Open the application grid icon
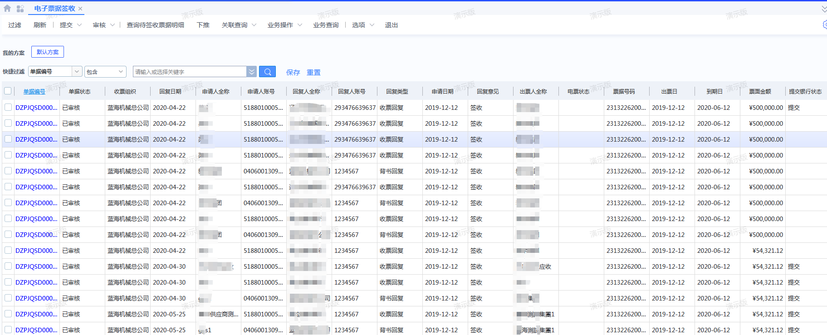827x335 pixels. 20,8
